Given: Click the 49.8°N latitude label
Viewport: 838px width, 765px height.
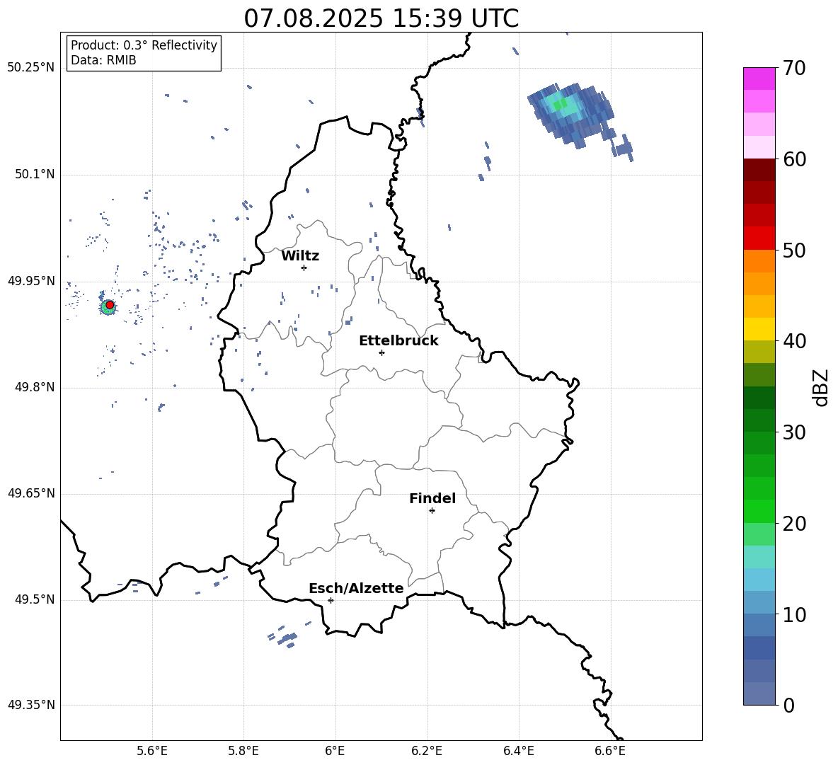Looking at the screenshot, I should (x=35, y=387).
